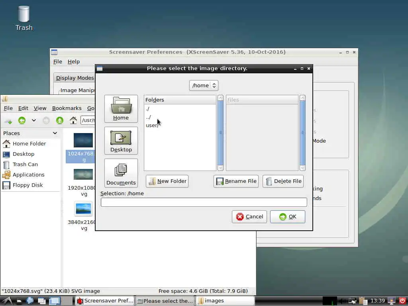Open the Trash icon on desktop

tap(24, 18)
